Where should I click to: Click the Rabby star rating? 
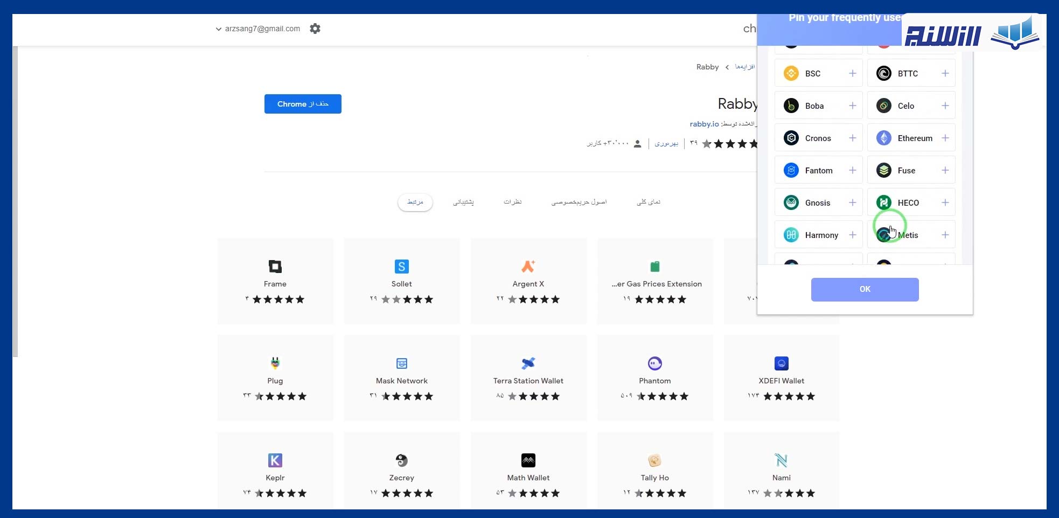pyautogui.click(x=729, y=144)
